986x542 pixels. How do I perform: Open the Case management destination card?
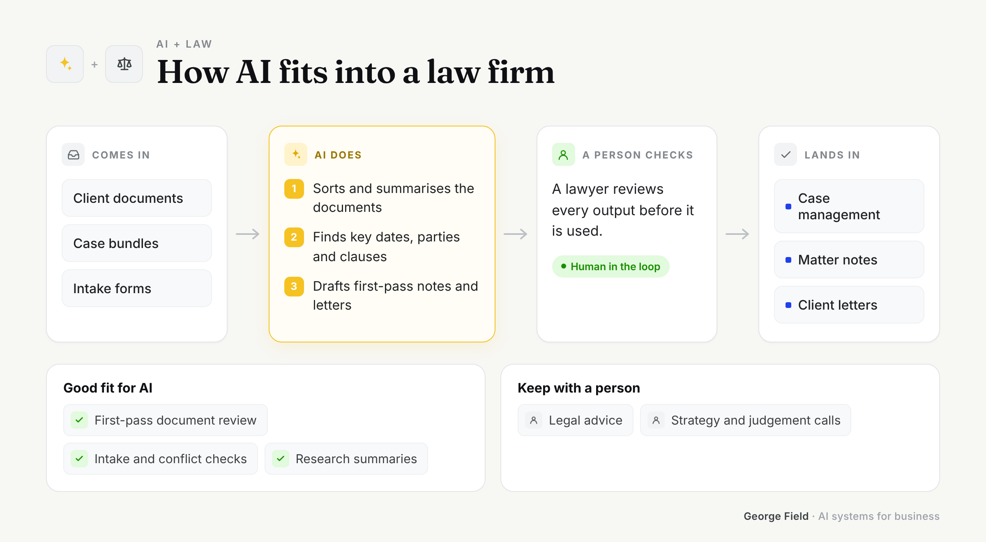pyautogui.click(x=849, y=206)
